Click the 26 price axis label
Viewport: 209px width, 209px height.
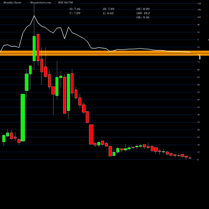tap(199, 130)
